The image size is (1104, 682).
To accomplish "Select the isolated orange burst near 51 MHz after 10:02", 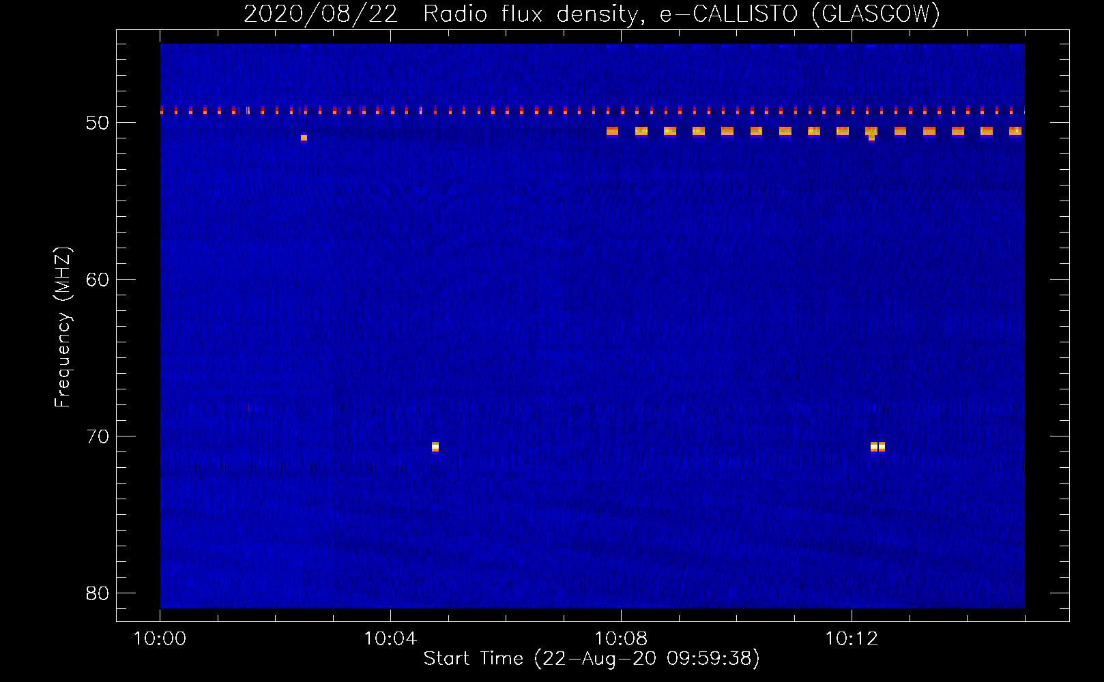I will coord(304,138).
